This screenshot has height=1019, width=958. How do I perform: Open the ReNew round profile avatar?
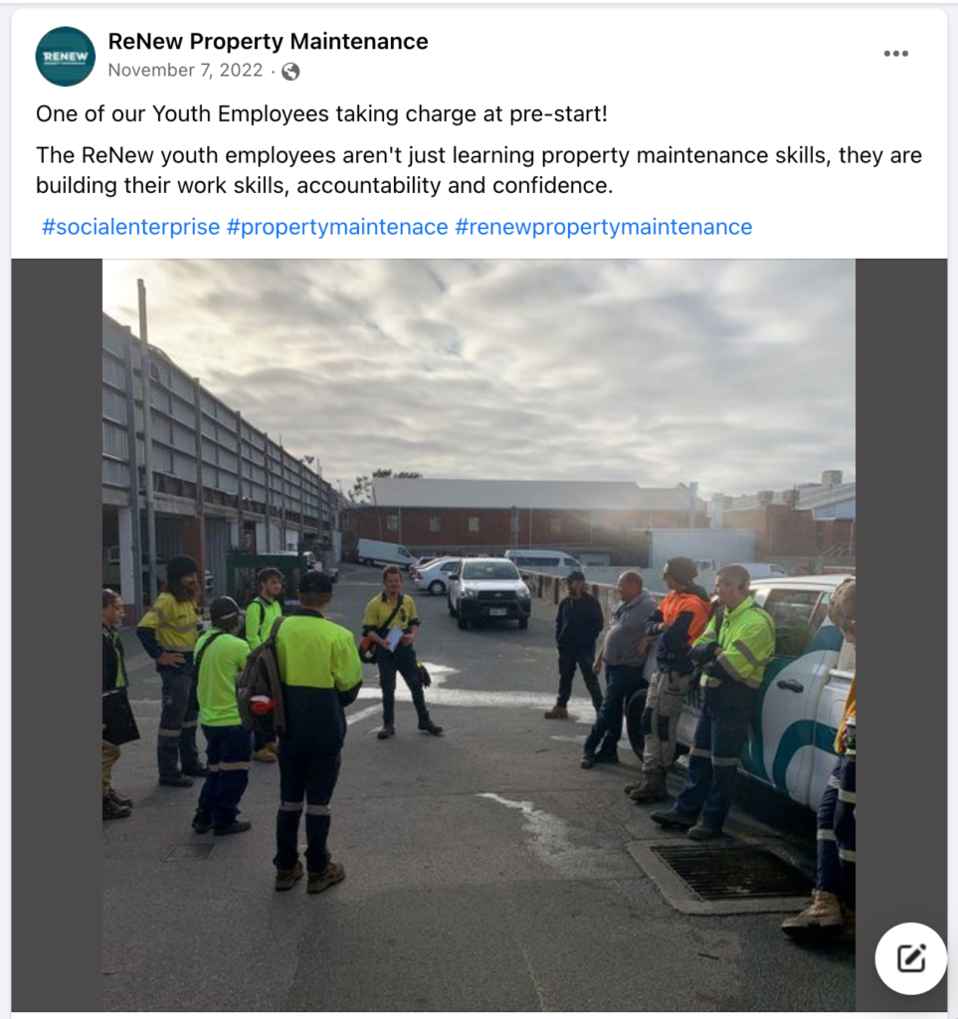[65, 56]
